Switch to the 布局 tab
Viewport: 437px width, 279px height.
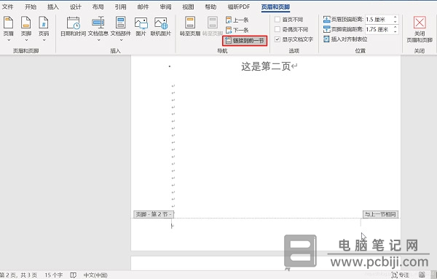tap(98, 7)
